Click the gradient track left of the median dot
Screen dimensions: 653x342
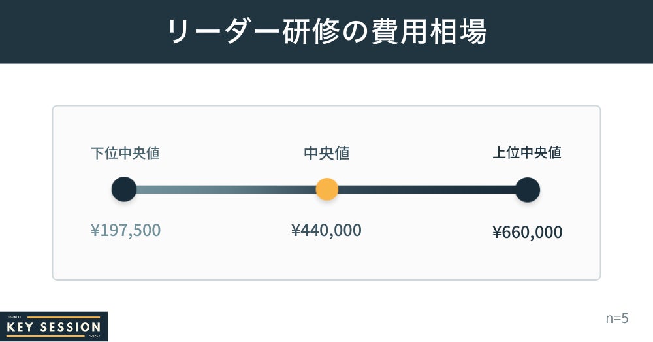click(225, 190)
